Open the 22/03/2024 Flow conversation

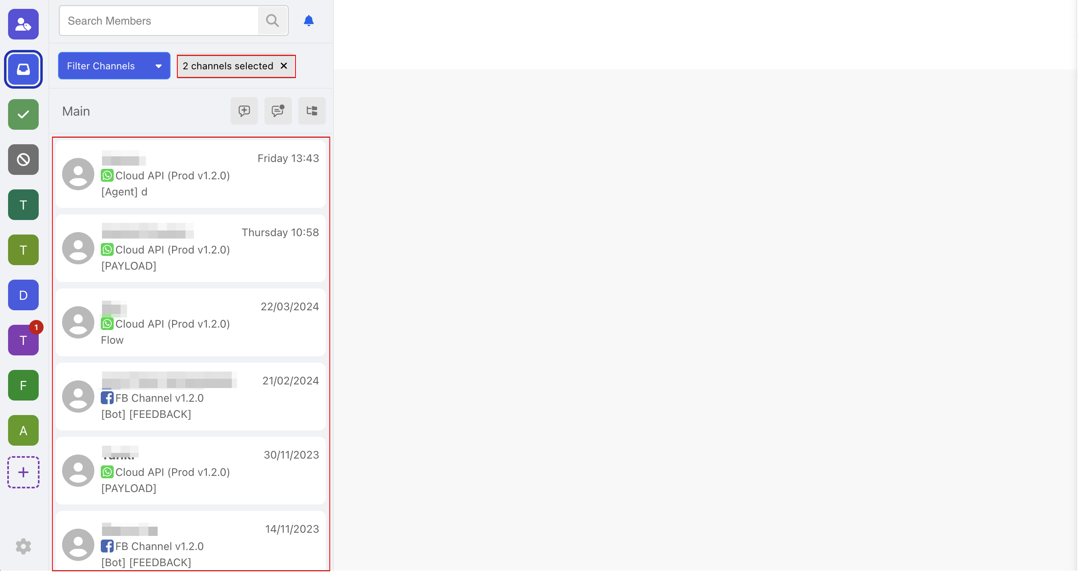point(191,322)
